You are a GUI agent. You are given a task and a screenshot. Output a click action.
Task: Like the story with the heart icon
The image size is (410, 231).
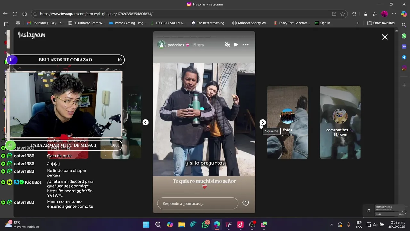pyautogui.click(x=246, y=203)
